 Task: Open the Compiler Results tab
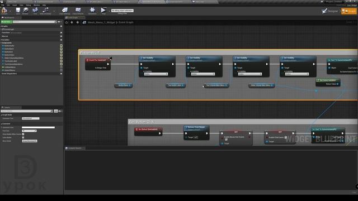pos(75,148)
